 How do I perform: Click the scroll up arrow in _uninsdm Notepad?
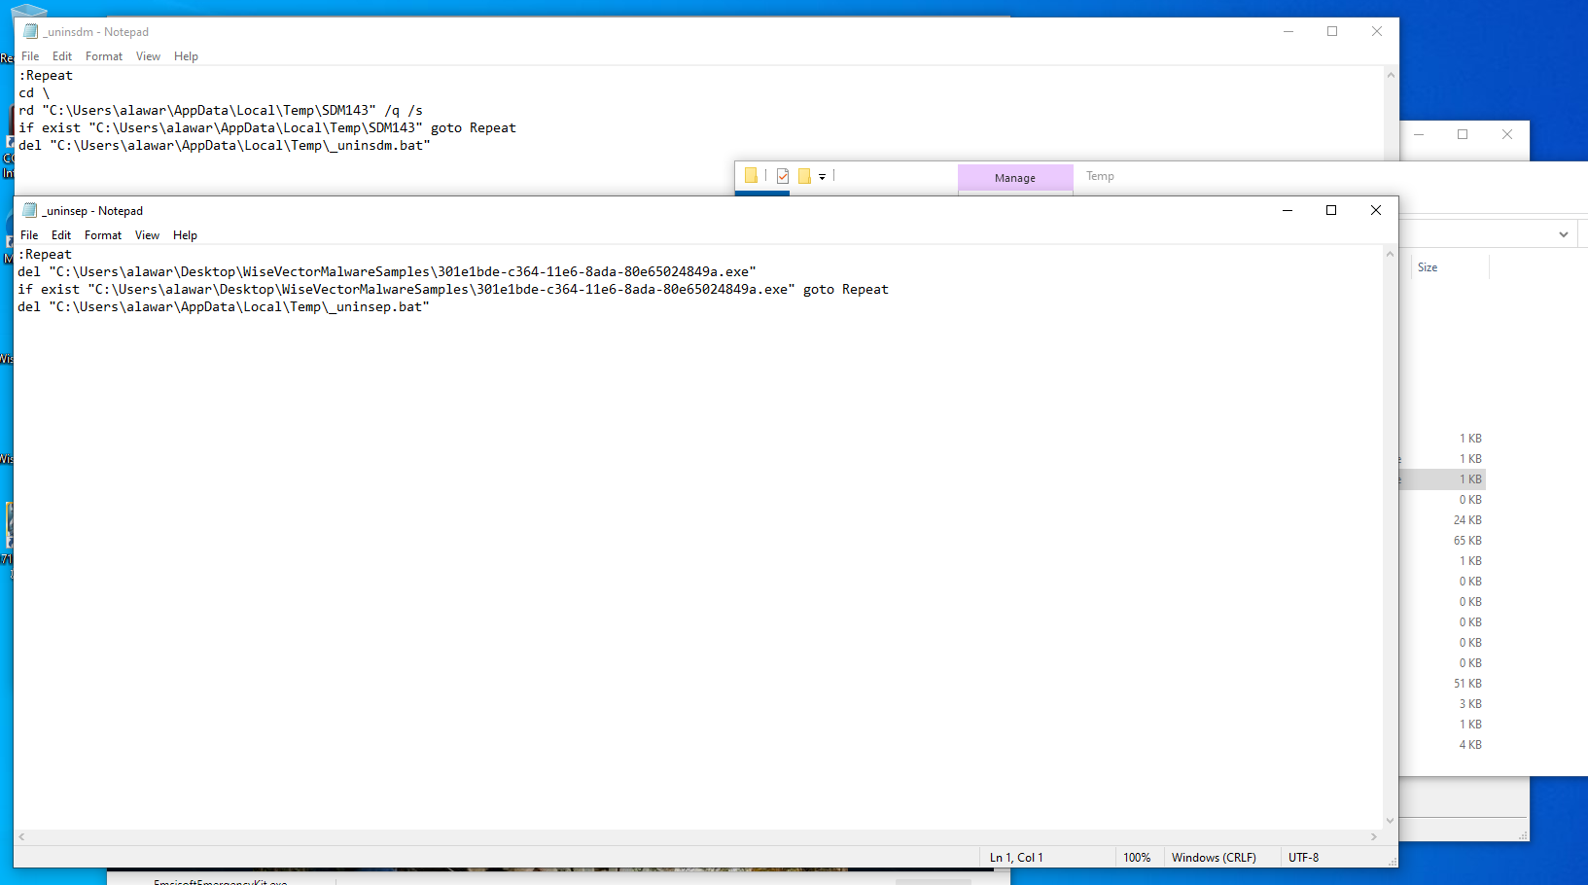click(1391, 75)
